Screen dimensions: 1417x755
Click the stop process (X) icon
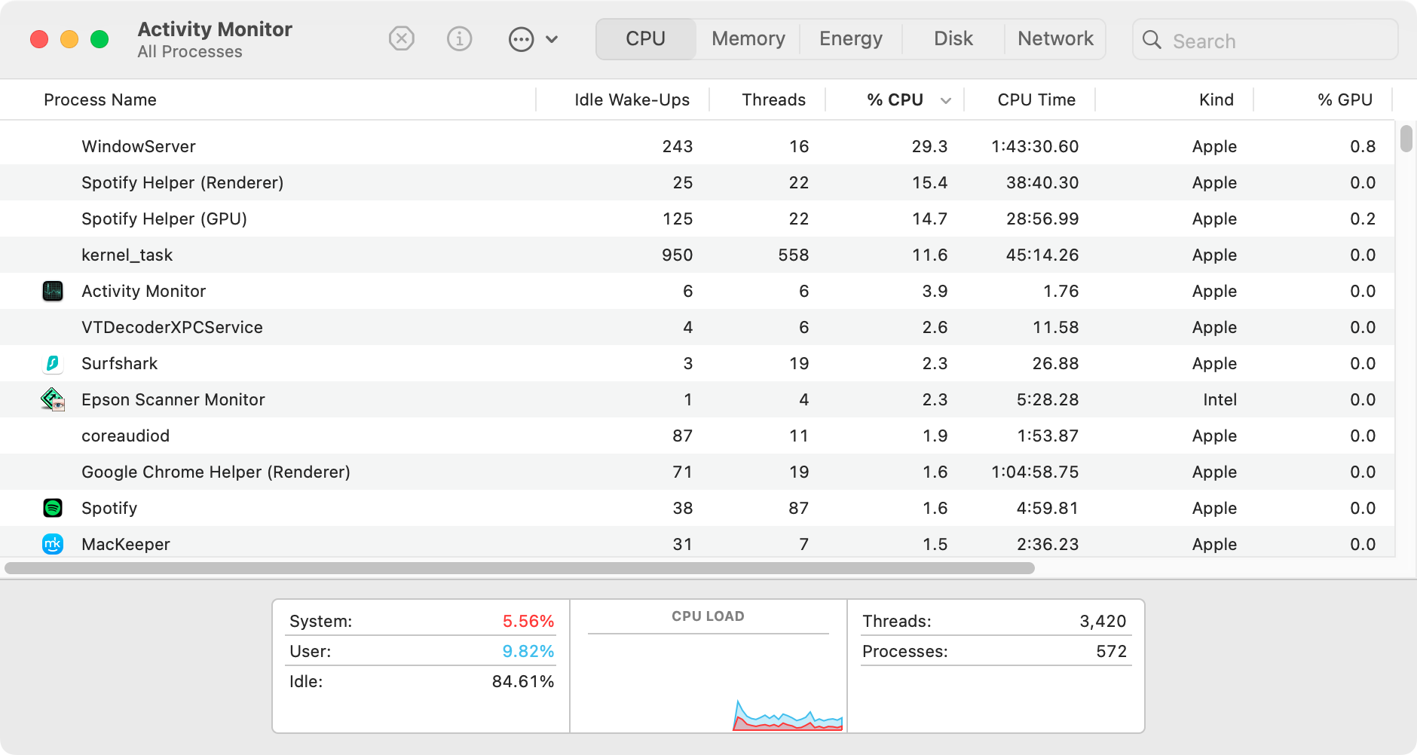401,39
